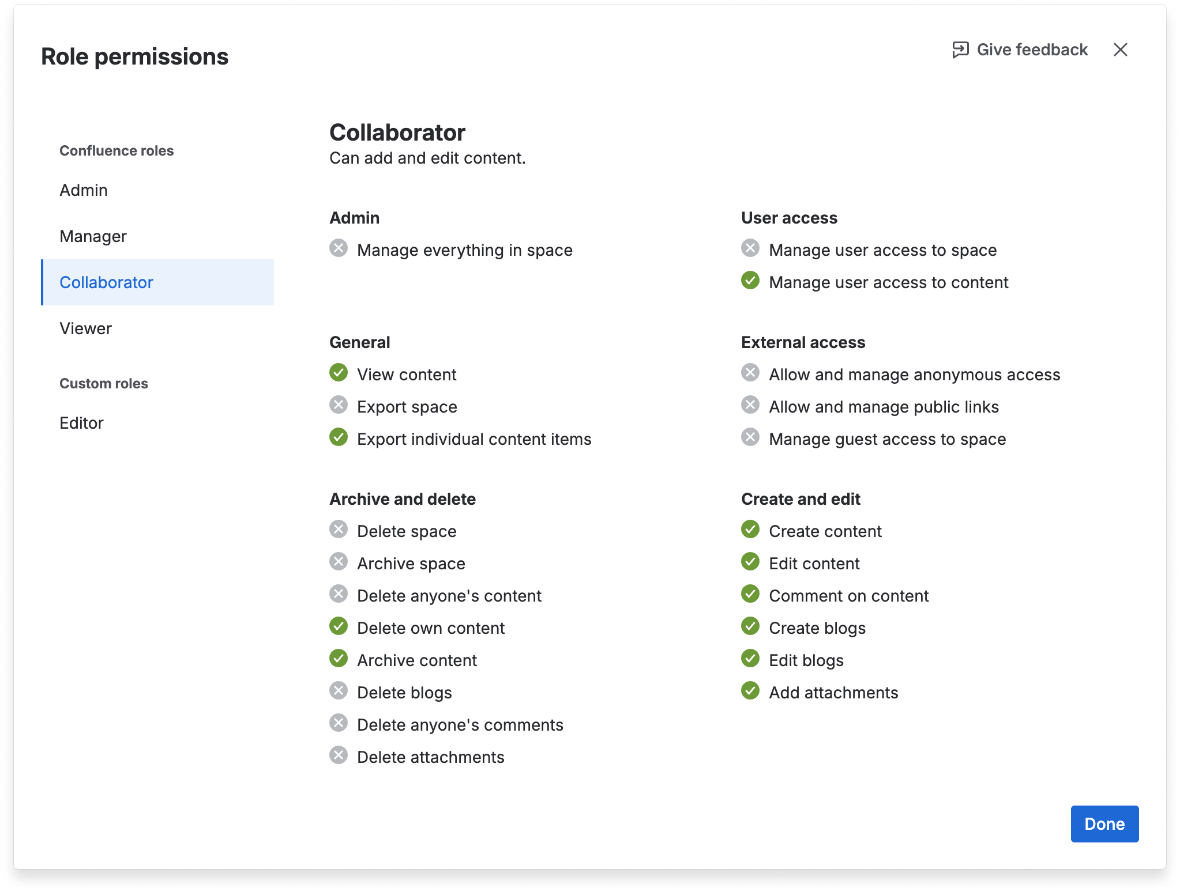
Task: Toggle the check icon on Create content
Action: [750, 530]
